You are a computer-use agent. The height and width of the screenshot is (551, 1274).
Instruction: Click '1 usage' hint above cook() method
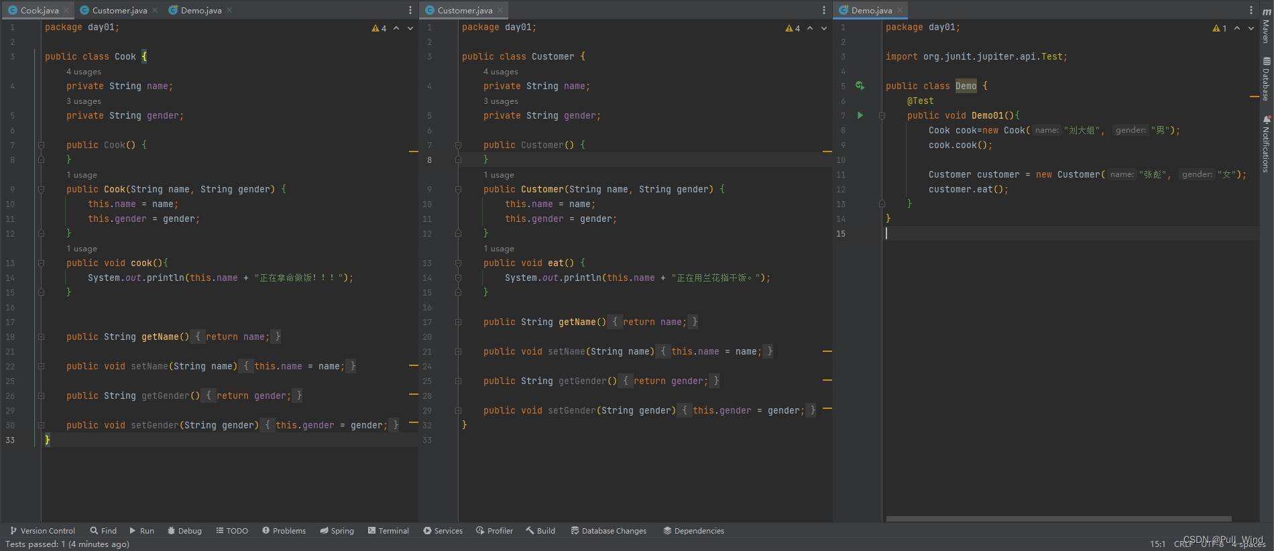tap(82, 249)
